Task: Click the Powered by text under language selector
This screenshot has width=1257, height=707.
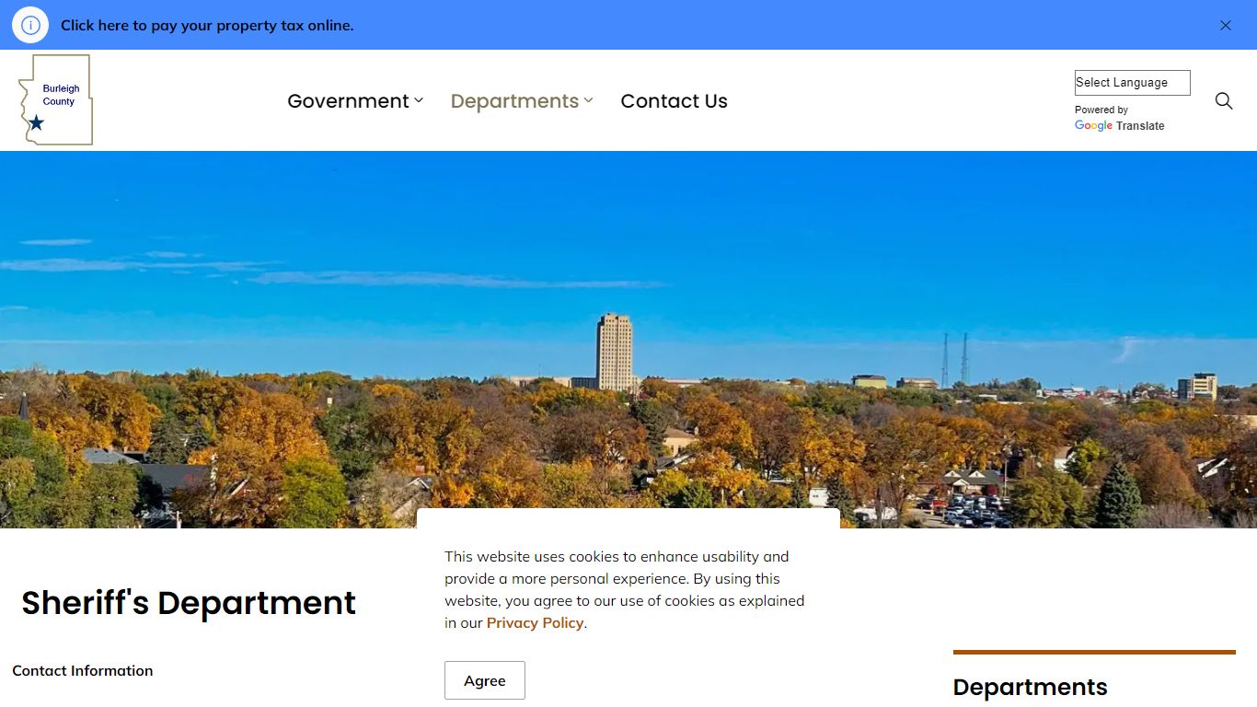Action: tap(1101, 110)
